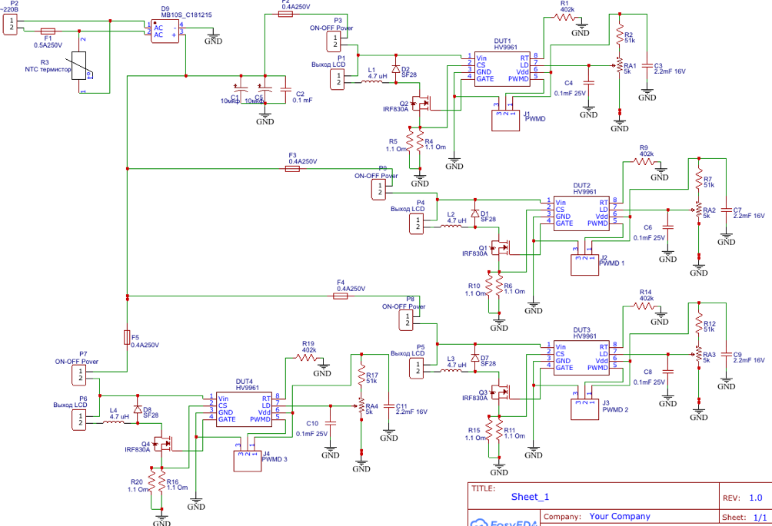
Task: Click the Q4 IRF830A transistor
Action: pos(163,443)
